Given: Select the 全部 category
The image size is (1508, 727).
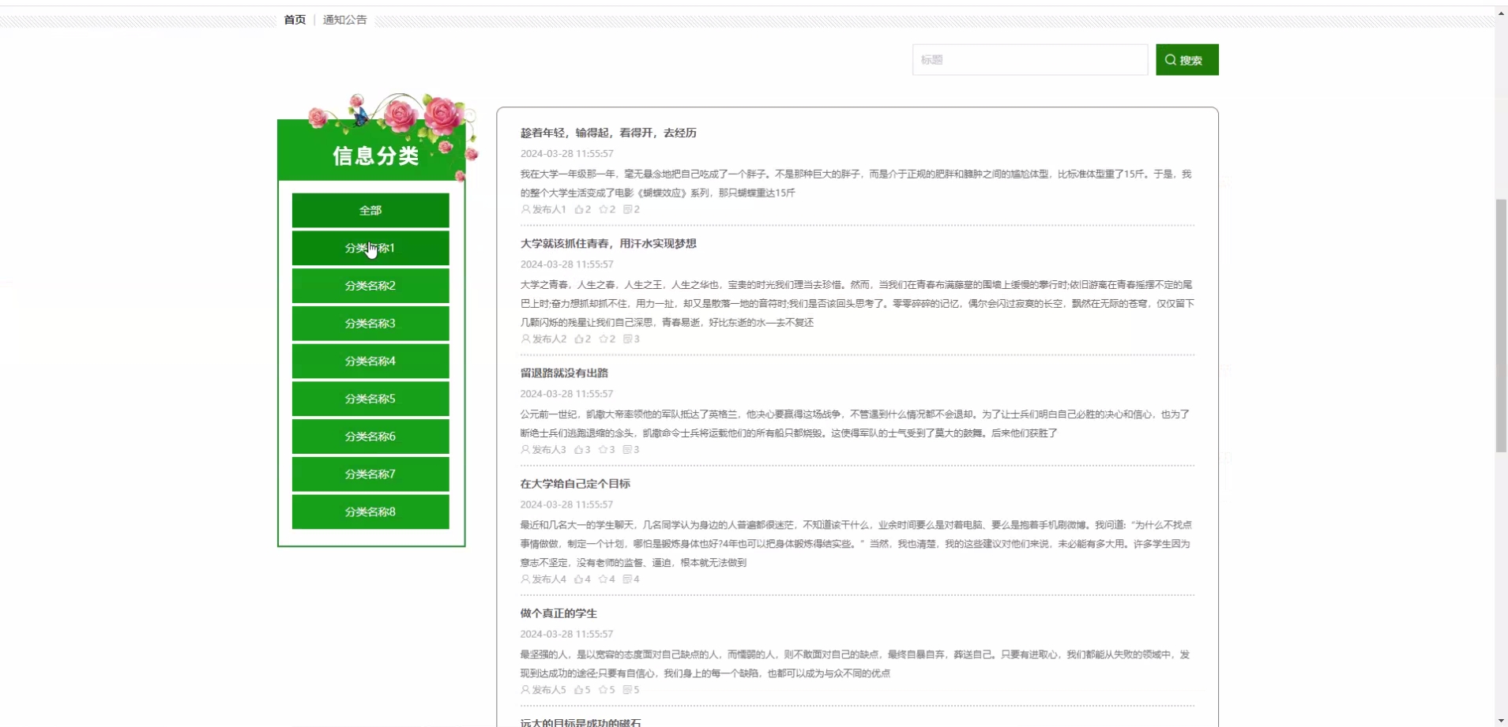Looking at the screenshot, I should [370, 211].
